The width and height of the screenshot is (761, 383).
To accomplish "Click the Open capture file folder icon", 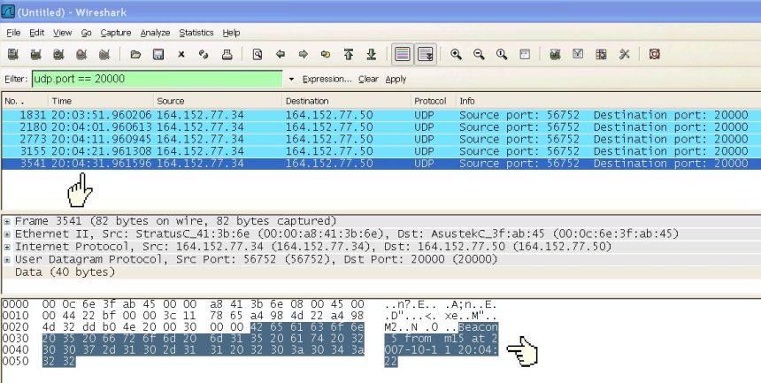I will 135,55.
